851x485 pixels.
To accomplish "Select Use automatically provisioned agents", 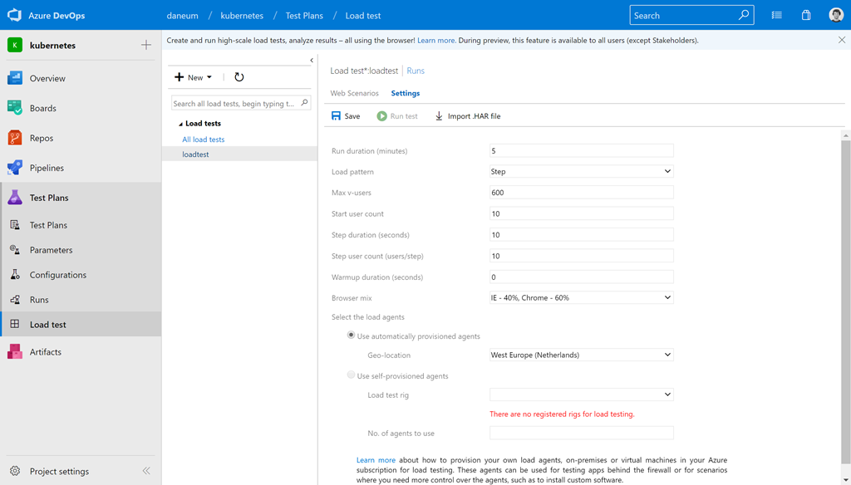I will coord(352,336).
